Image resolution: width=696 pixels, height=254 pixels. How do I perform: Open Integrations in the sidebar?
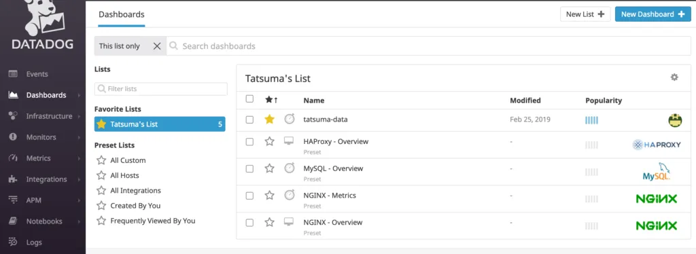(x=47, y=179)
